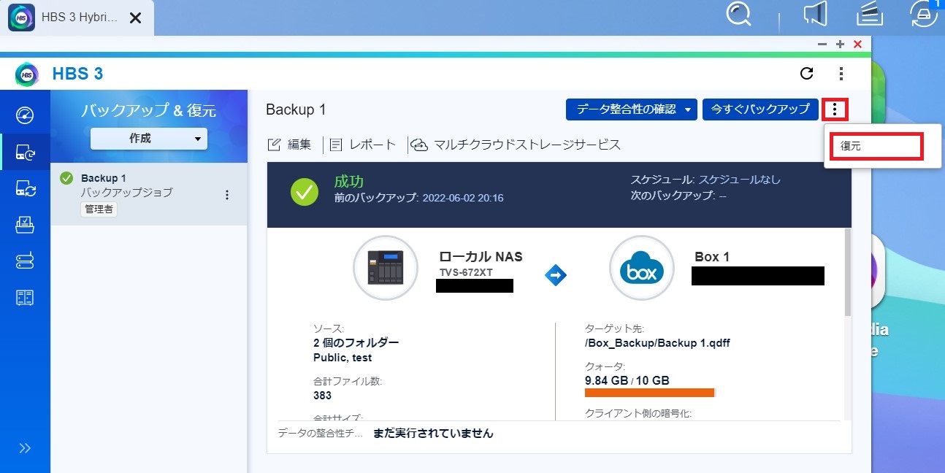Minimize the HBS 3 window
Screen dimensions: 945x473
click(822, 44)
